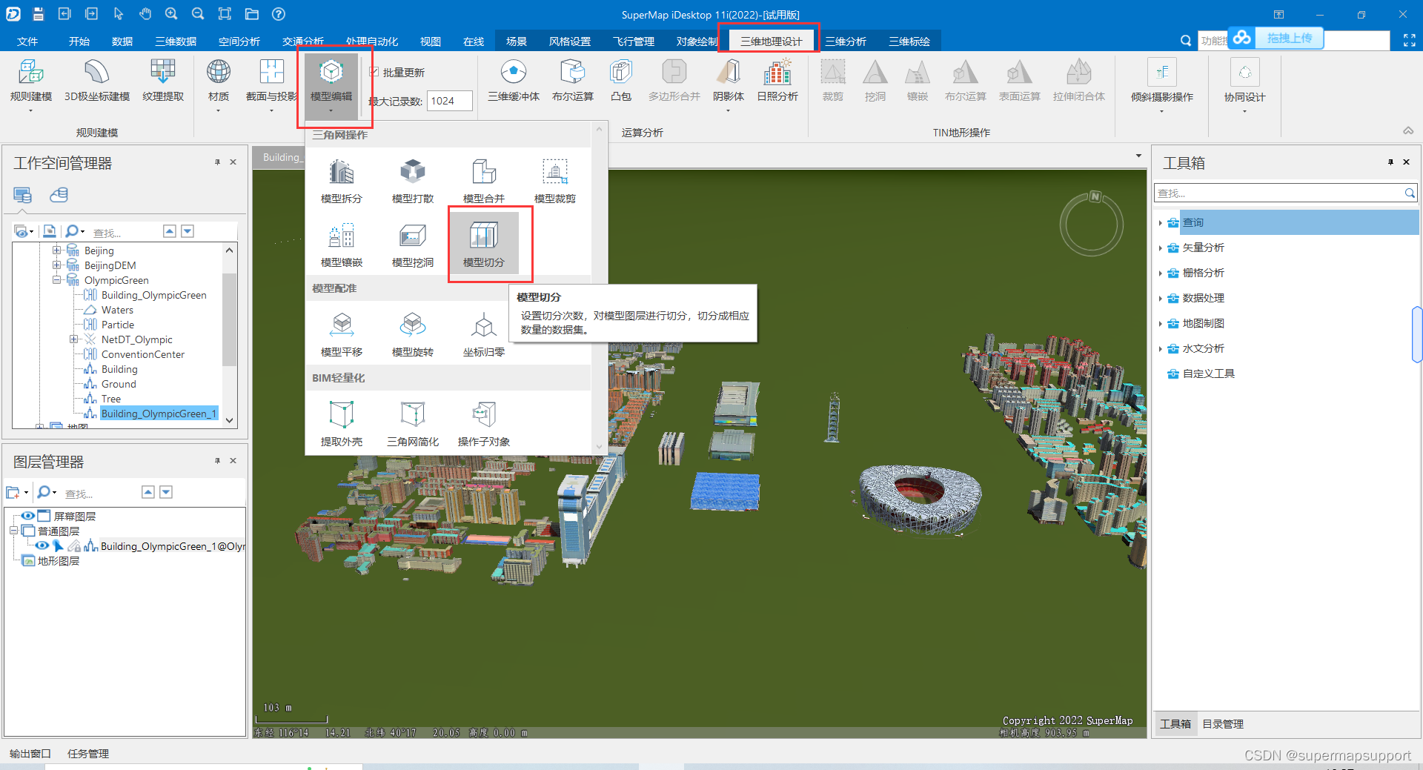This screenshot has width=1423, height=770.
Task: Select the 模型旋转 tool
Action: pyautogui.click(x=413, y=334)
